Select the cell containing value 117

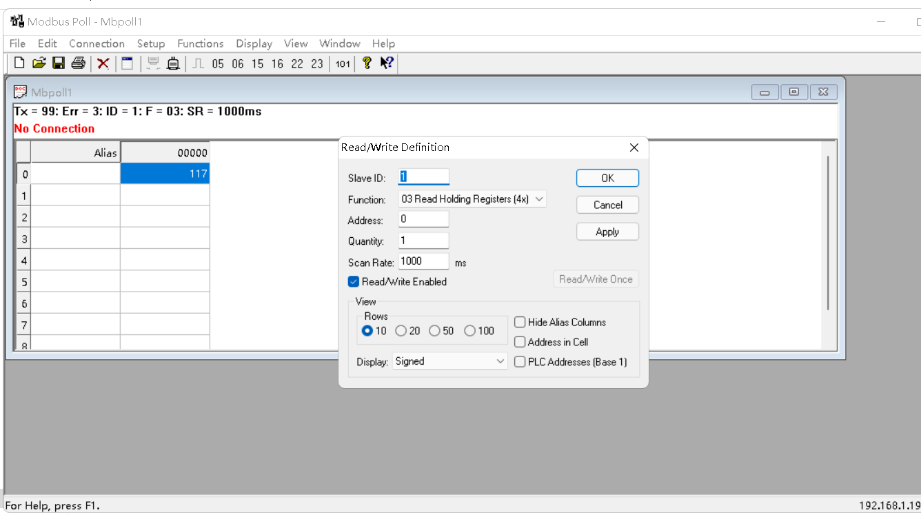[165, 174]
